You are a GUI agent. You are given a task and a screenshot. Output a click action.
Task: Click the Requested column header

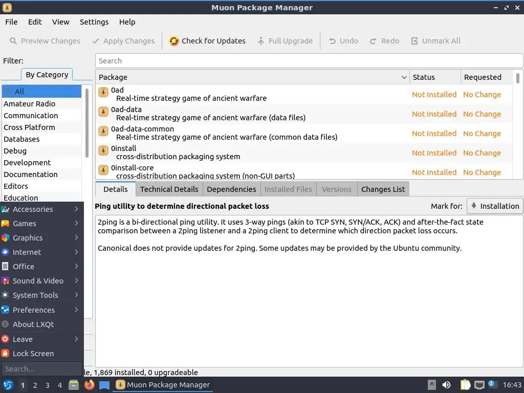(x=486, y=77)
